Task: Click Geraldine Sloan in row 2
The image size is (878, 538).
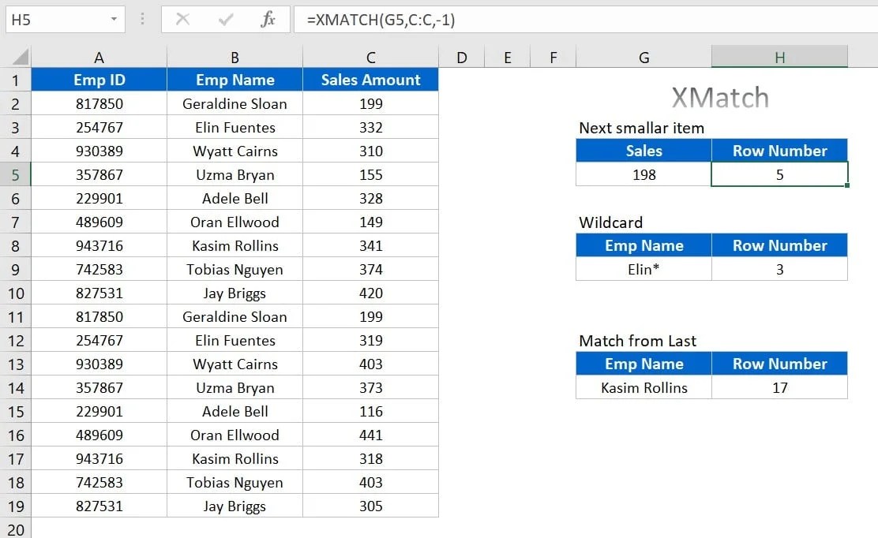Action: point(235,103)
